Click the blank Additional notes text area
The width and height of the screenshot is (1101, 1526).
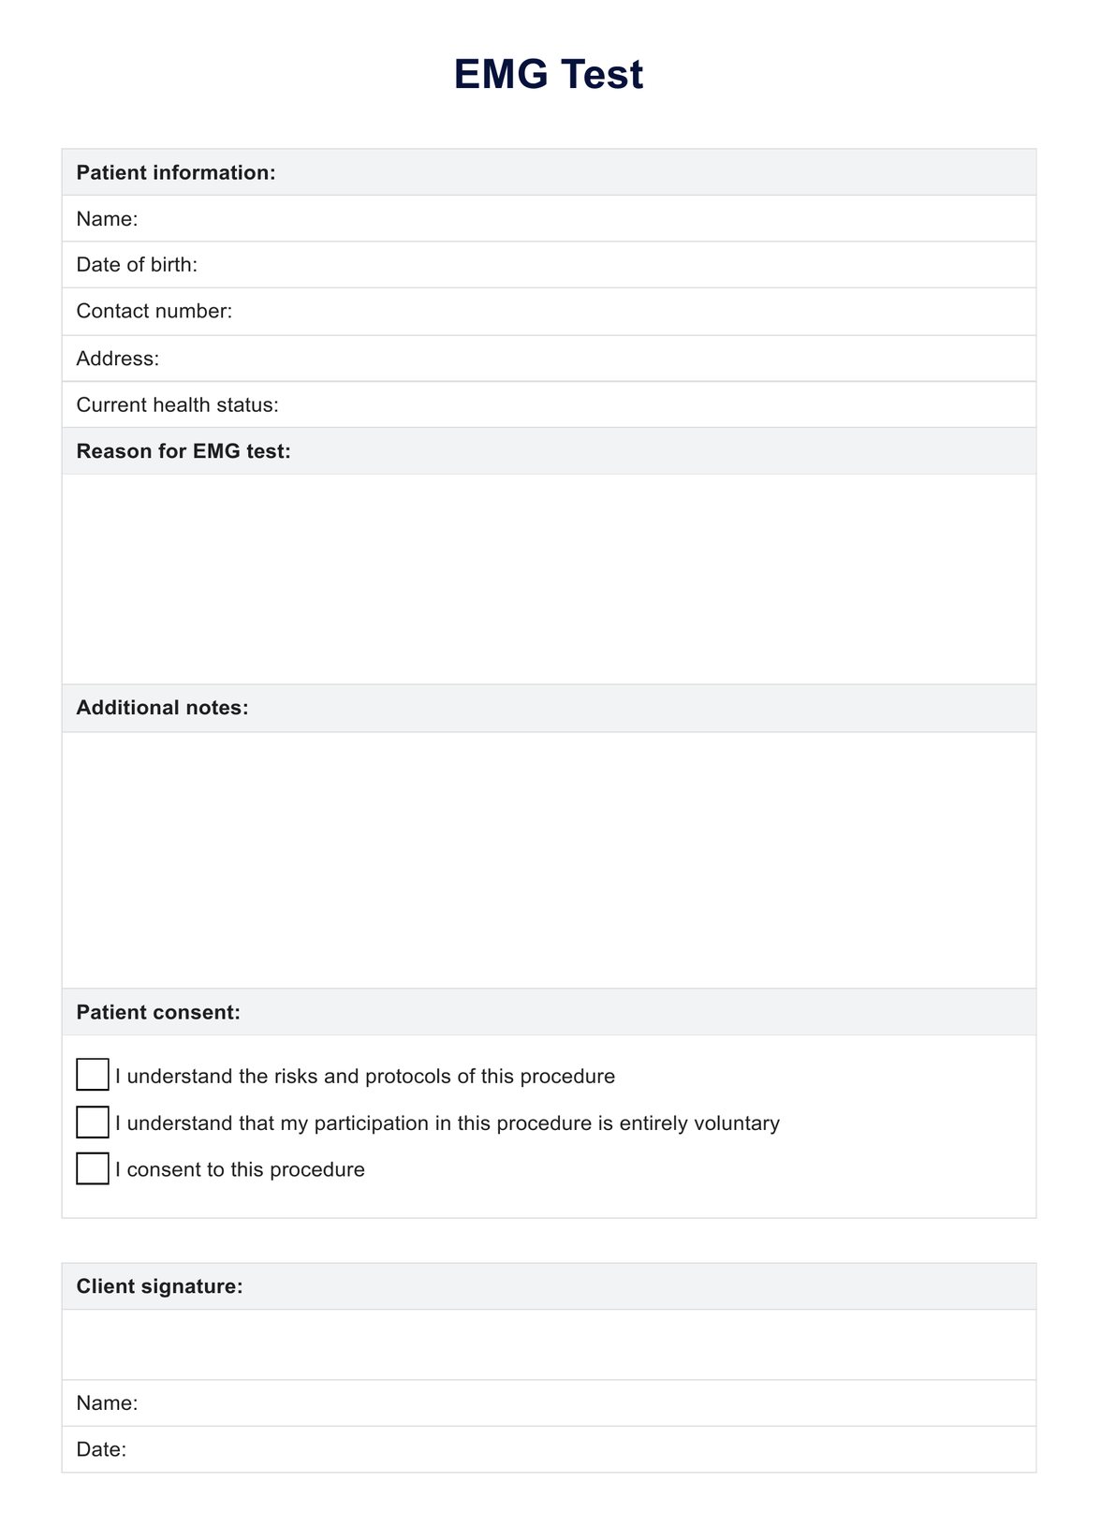click(549, 859)
